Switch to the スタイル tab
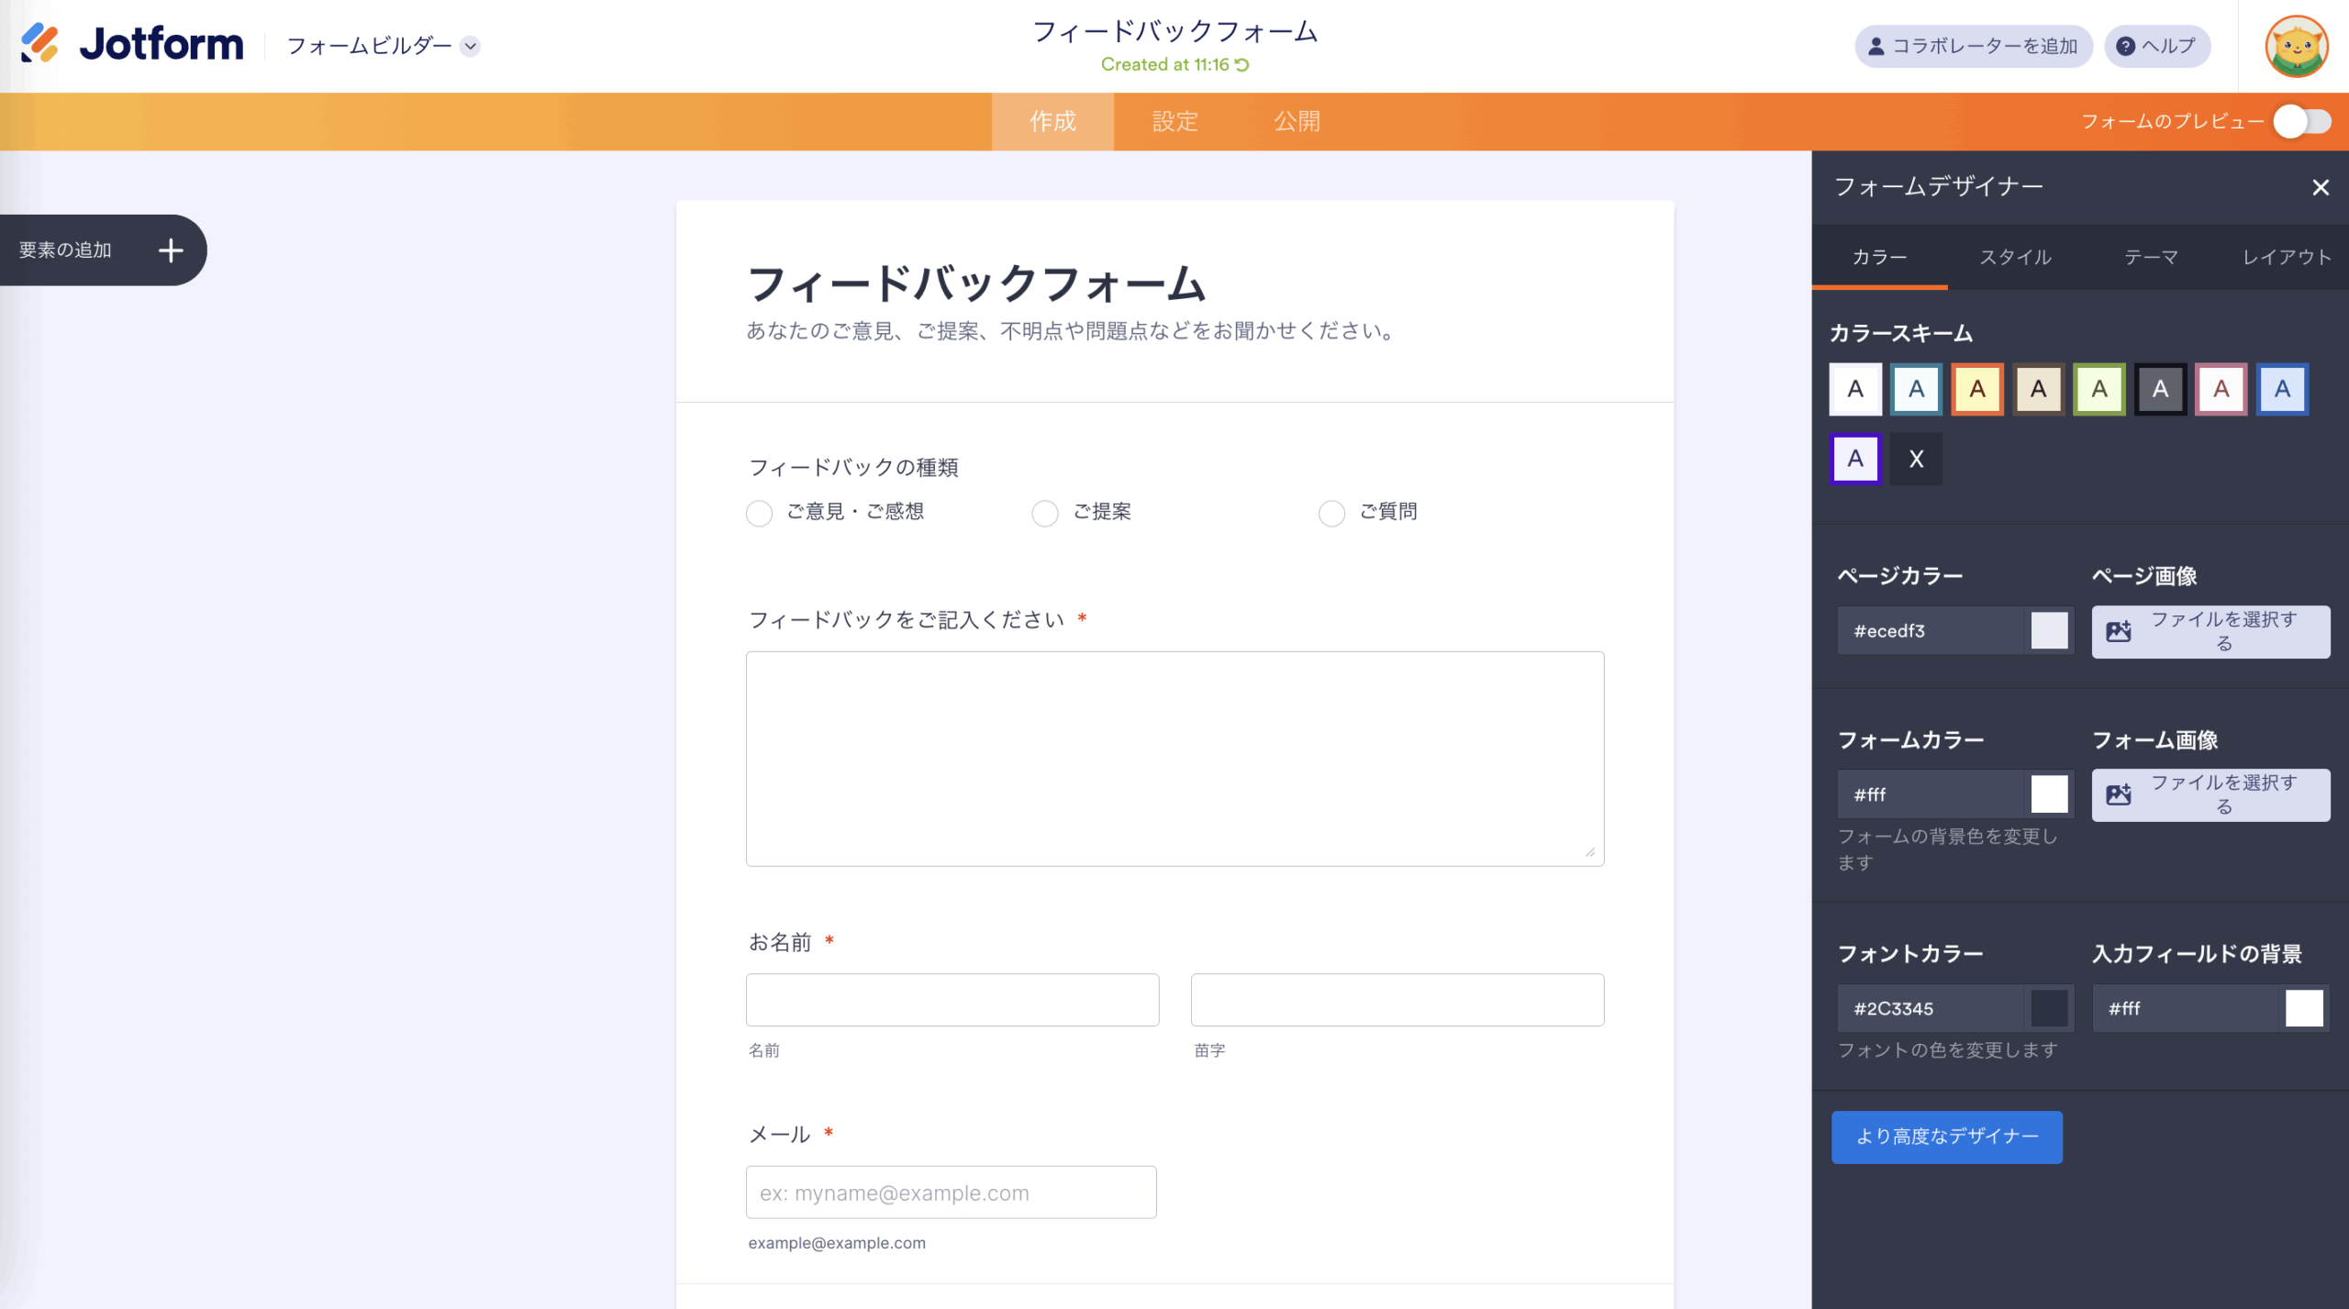The image size is (2349, 1309). (x=2015, y=257)
